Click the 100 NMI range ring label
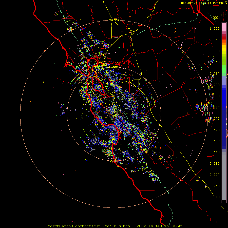The height and width of the screenshot is (228, 228). click(x=114, y=20)
